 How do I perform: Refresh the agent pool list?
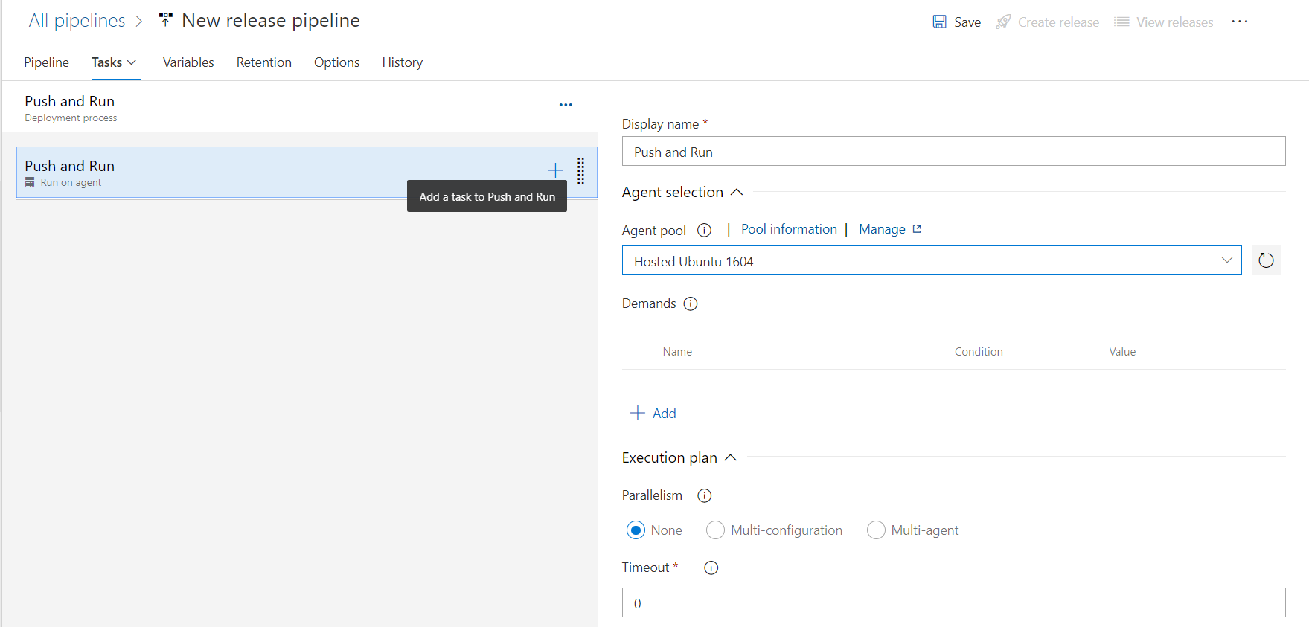coord(1265,260)
